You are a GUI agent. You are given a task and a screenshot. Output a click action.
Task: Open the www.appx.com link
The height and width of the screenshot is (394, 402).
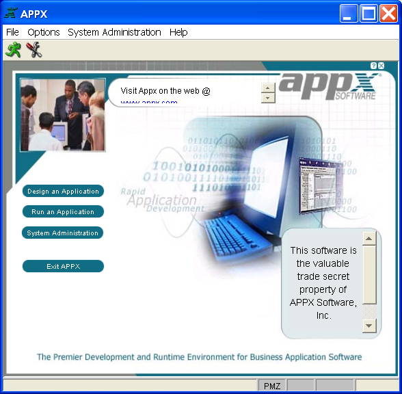point(149,101)
